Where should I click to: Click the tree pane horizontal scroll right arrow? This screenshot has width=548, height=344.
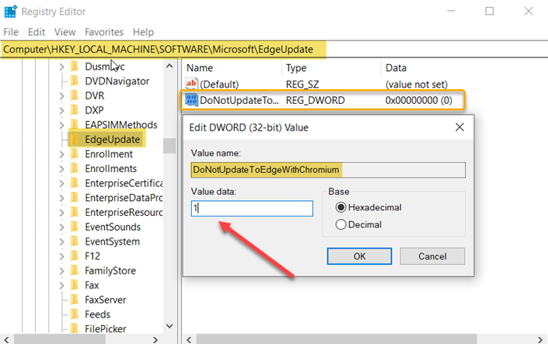pos(156,339)
